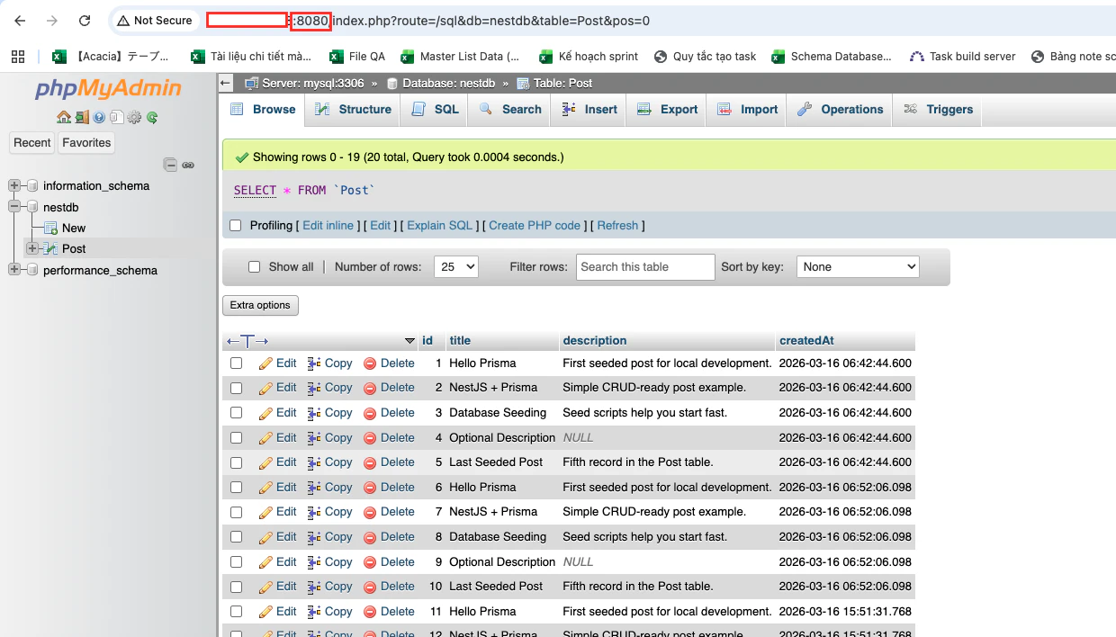Image resolution: width=1116 pixels, height=637 pixels.
Task: Expand the information_schema tree node
Action: tap(13, 186)
